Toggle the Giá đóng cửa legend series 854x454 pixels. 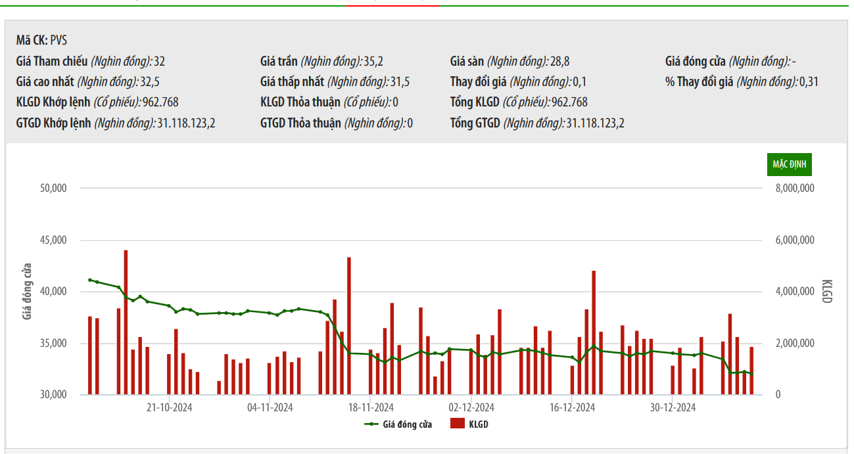[407, 424]
